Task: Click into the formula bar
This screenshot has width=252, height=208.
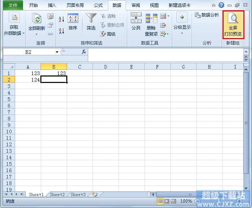Action: (x=166, y=55)
